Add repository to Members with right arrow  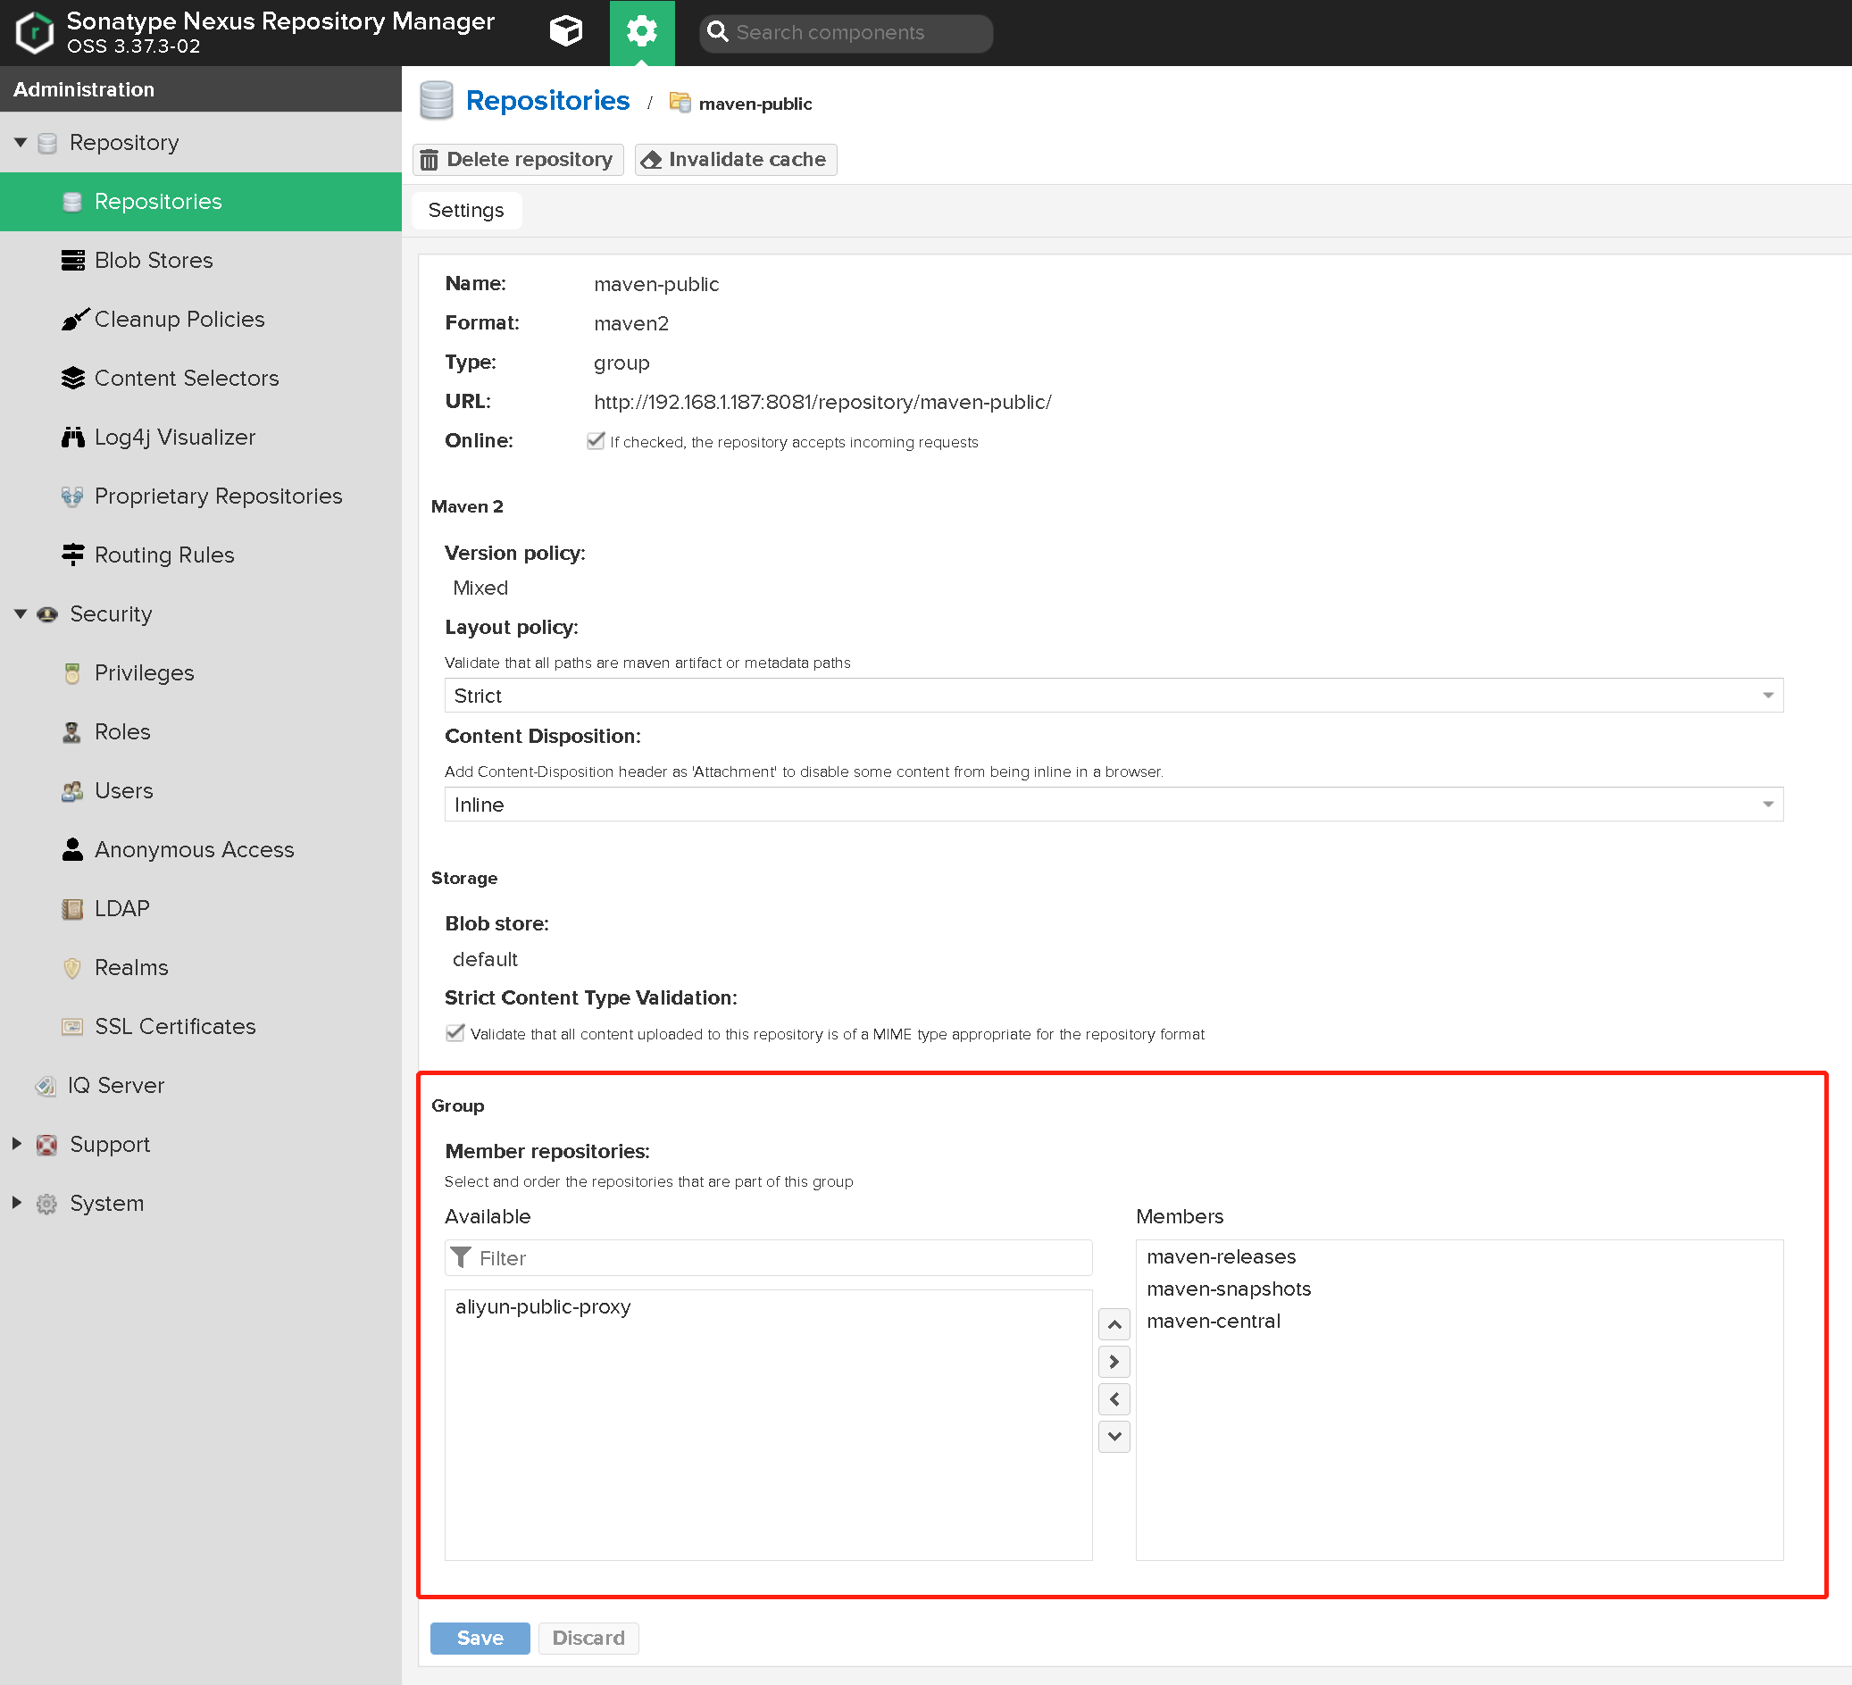coord(1114,1362)
